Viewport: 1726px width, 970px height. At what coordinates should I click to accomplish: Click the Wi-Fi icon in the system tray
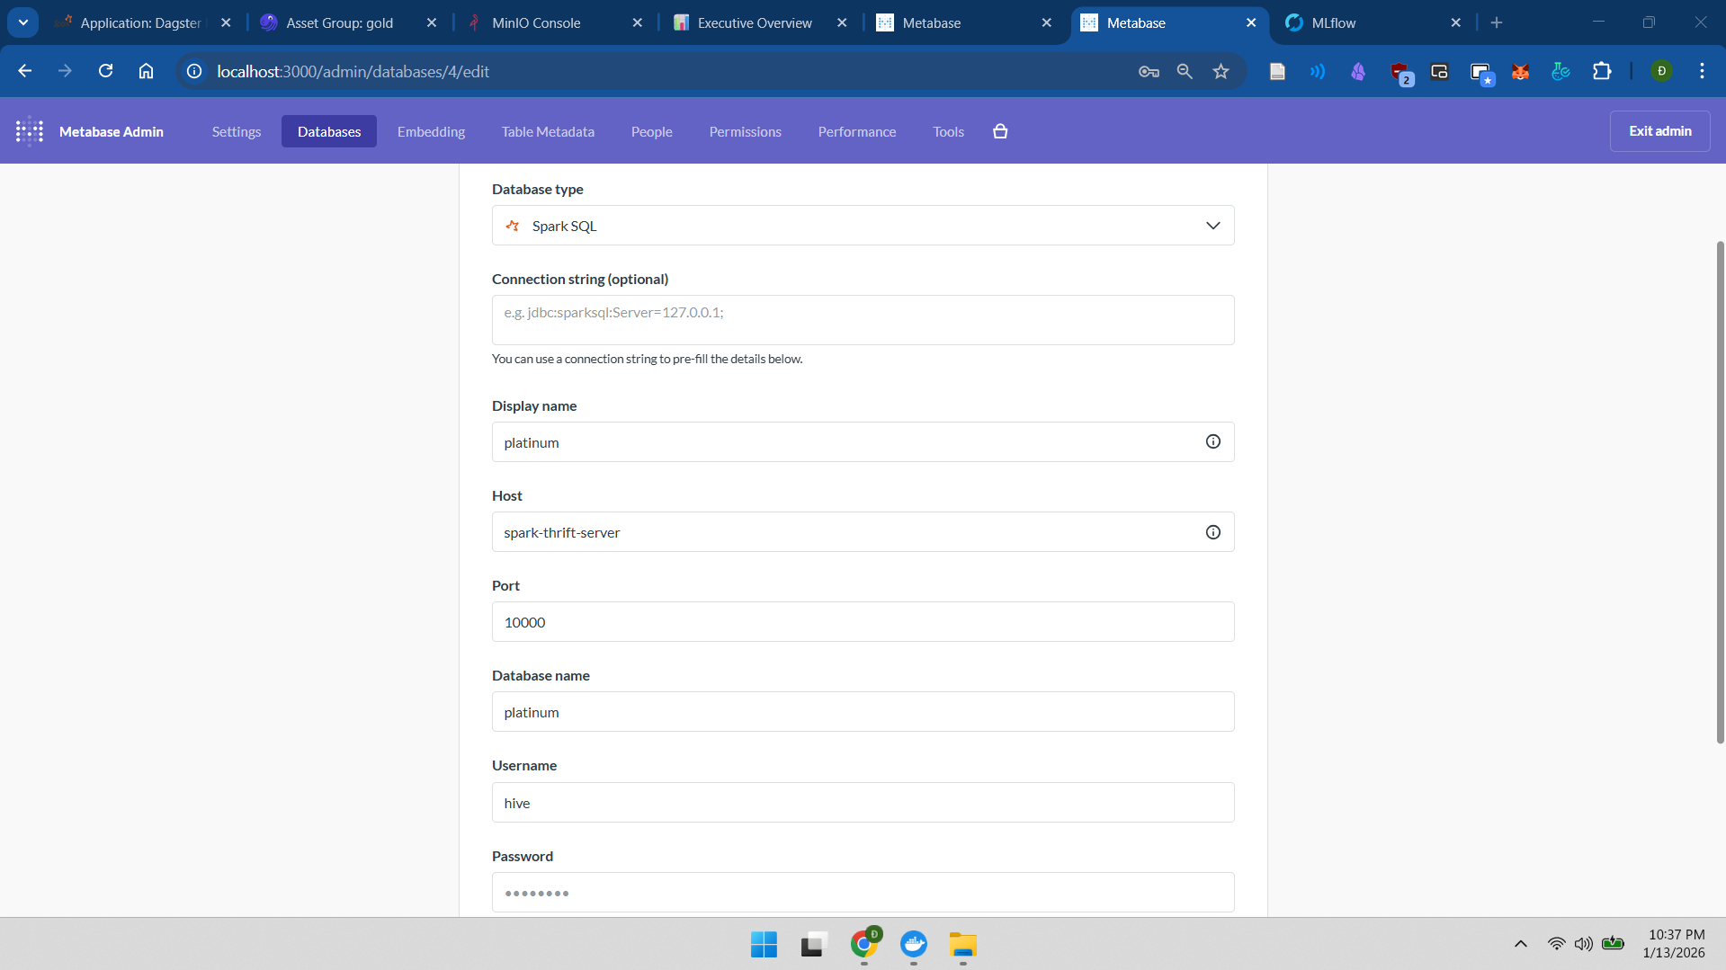(x=1556, y=943)
